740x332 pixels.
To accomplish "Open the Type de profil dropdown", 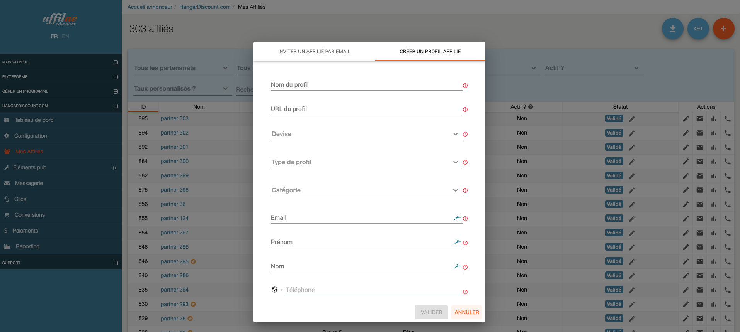I will click(366, 162).
